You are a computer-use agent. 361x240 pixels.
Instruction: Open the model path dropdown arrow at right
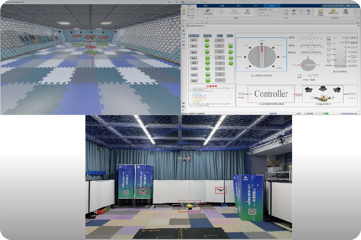(x=358, y=26)
